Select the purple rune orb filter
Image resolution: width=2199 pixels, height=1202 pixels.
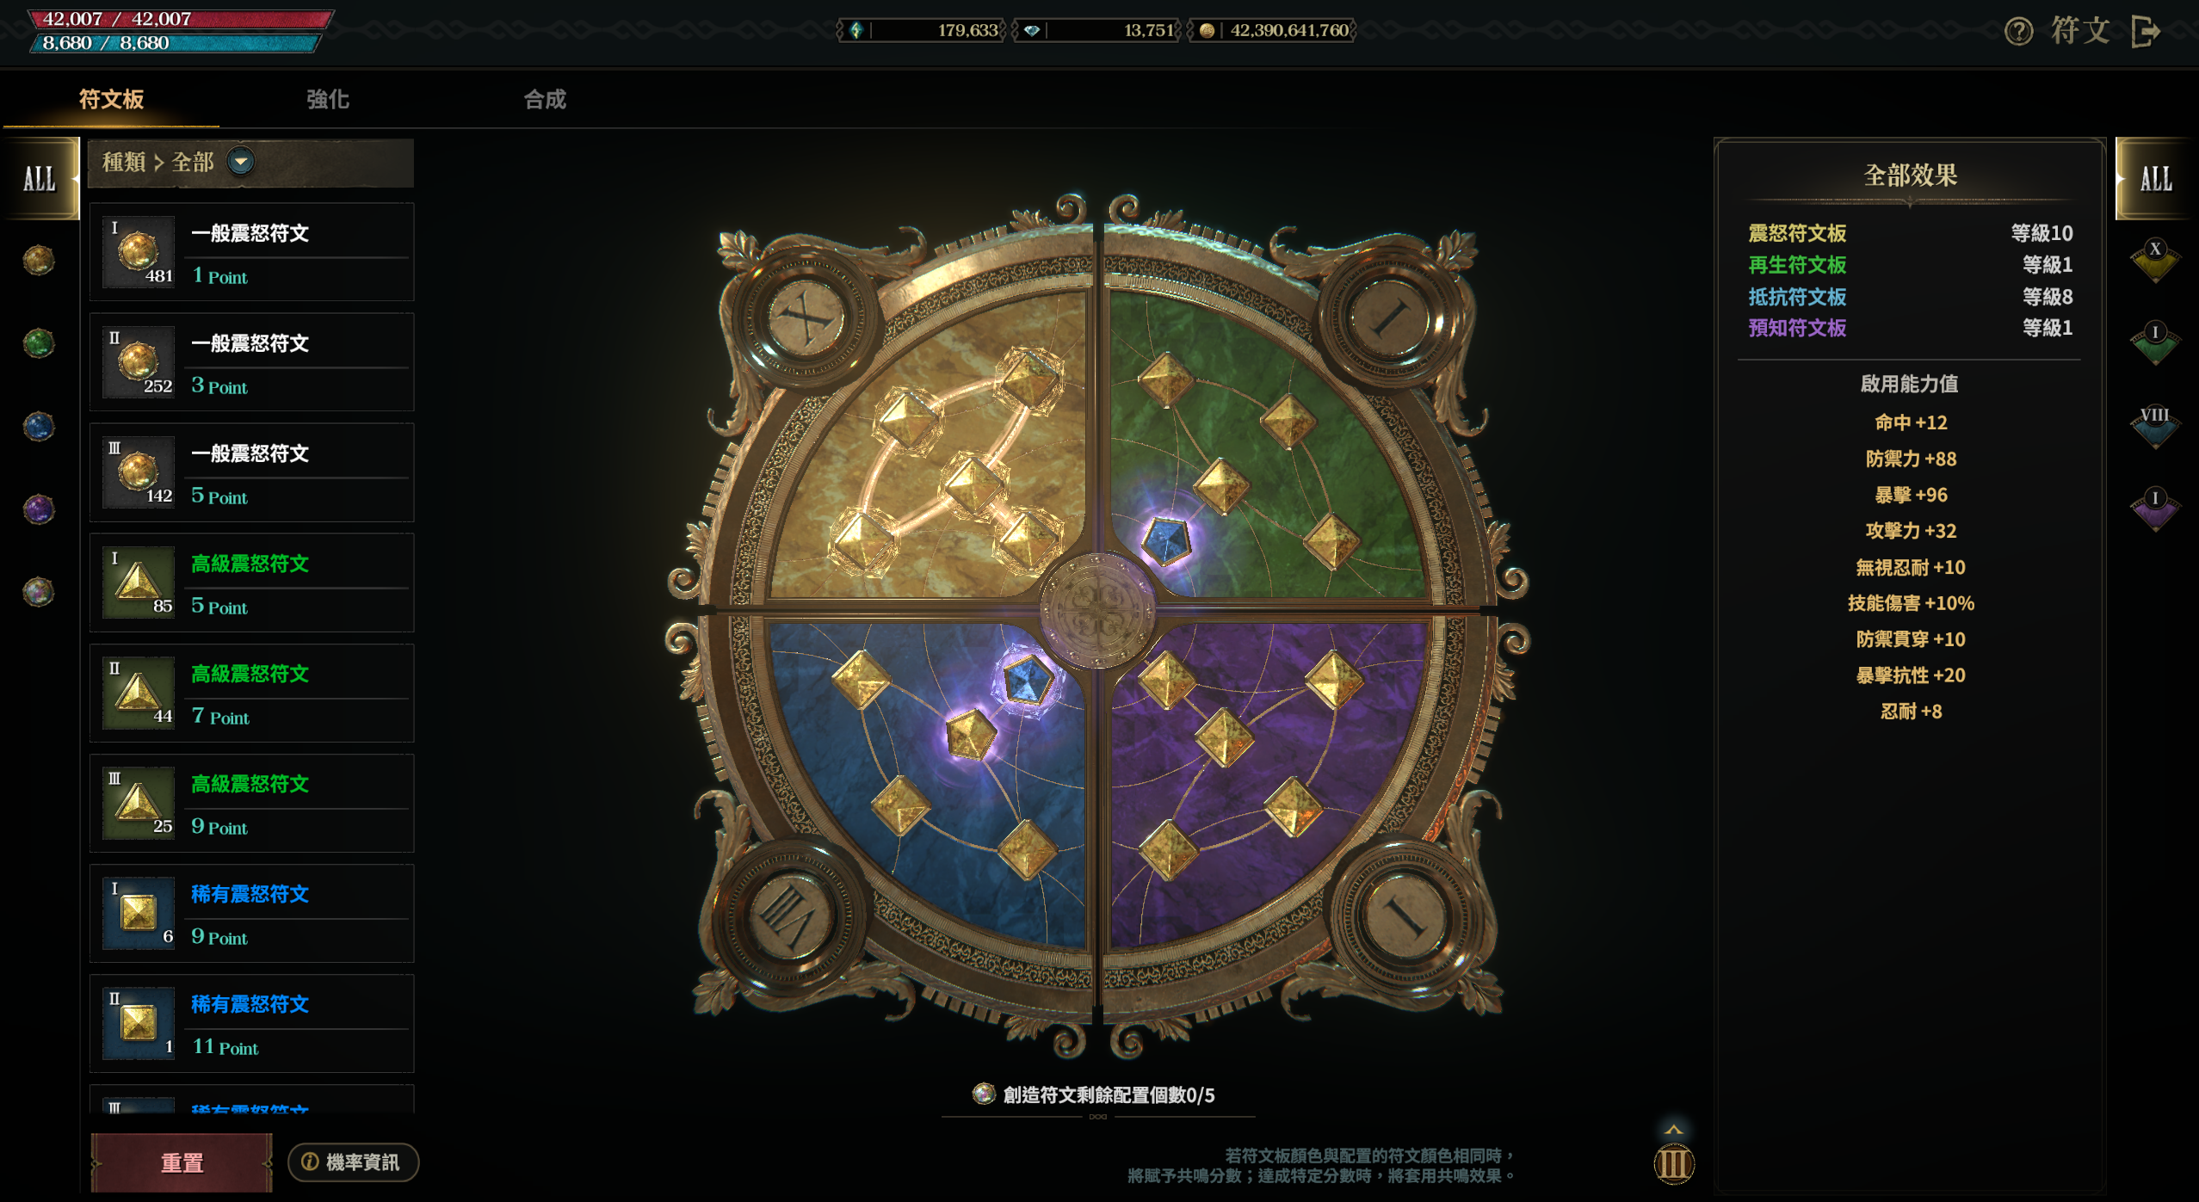(39, 509)
